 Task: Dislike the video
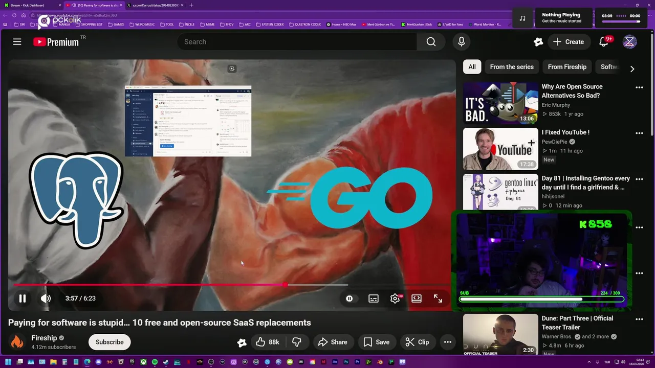296,342
